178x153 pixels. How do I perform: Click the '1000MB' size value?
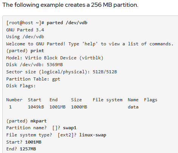pos(79,107)
